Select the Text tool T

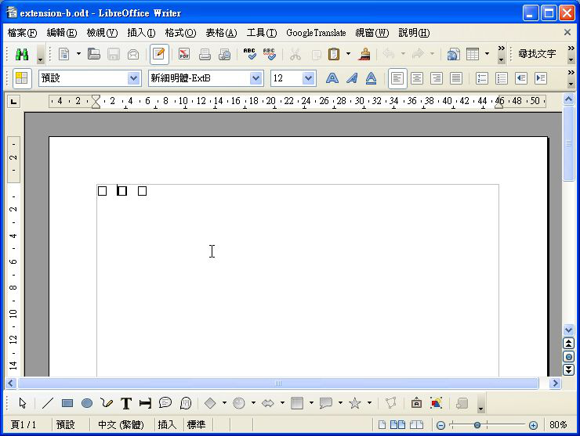(x=126, y=403)
